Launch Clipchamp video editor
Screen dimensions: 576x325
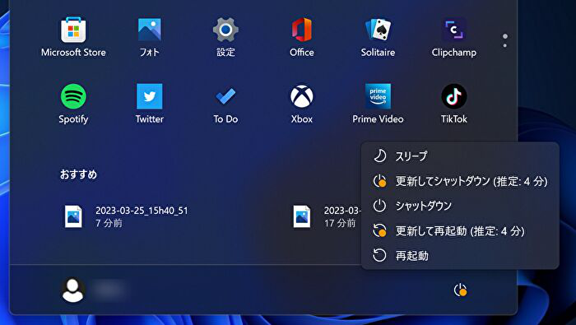coord(454,37)
